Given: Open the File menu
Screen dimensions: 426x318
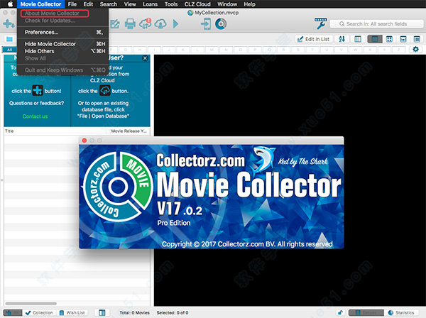Looking at the screenshot, I should click(x=72, y=4).
